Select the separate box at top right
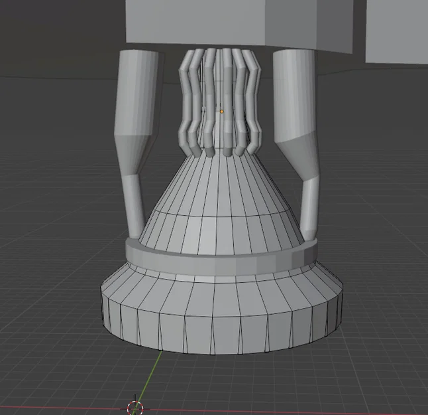This screenshot has width=428, height=415. coord(397,31)
